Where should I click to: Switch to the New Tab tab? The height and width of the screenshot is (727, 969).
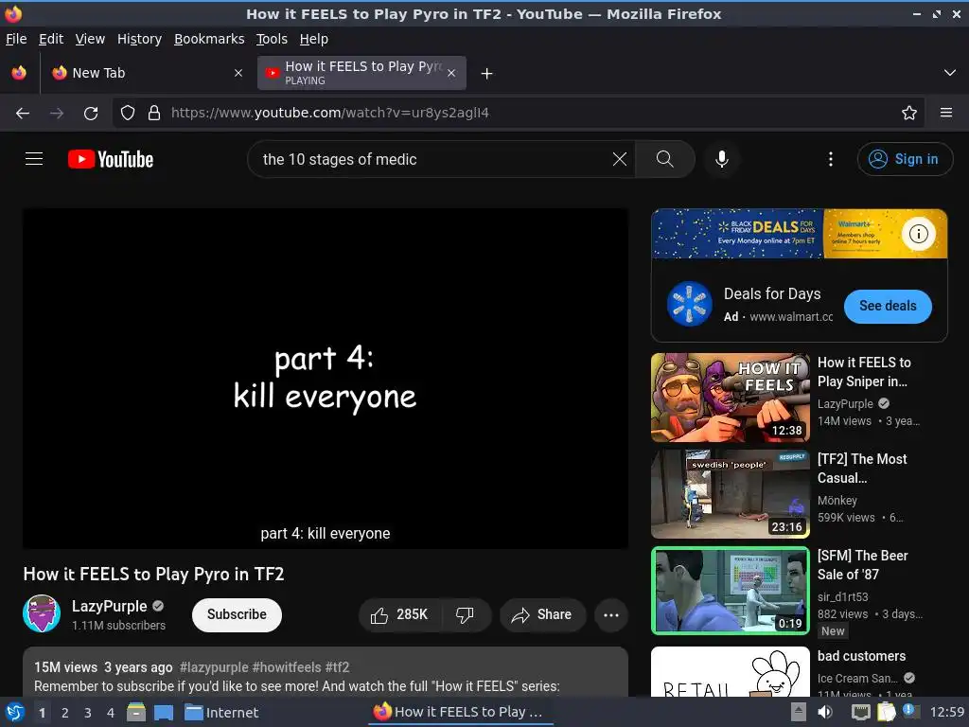coord(147,73)
